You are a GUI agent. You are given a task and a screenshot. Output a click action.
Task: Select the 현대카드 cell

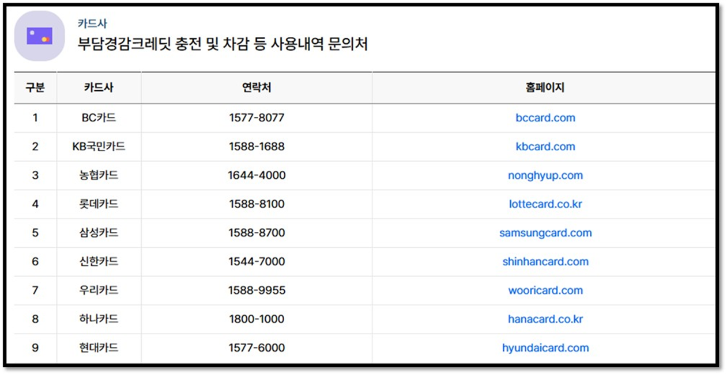99,348
